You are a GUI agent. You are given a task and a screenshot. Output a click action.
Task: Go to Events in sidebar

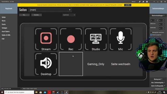pos(4,24)
